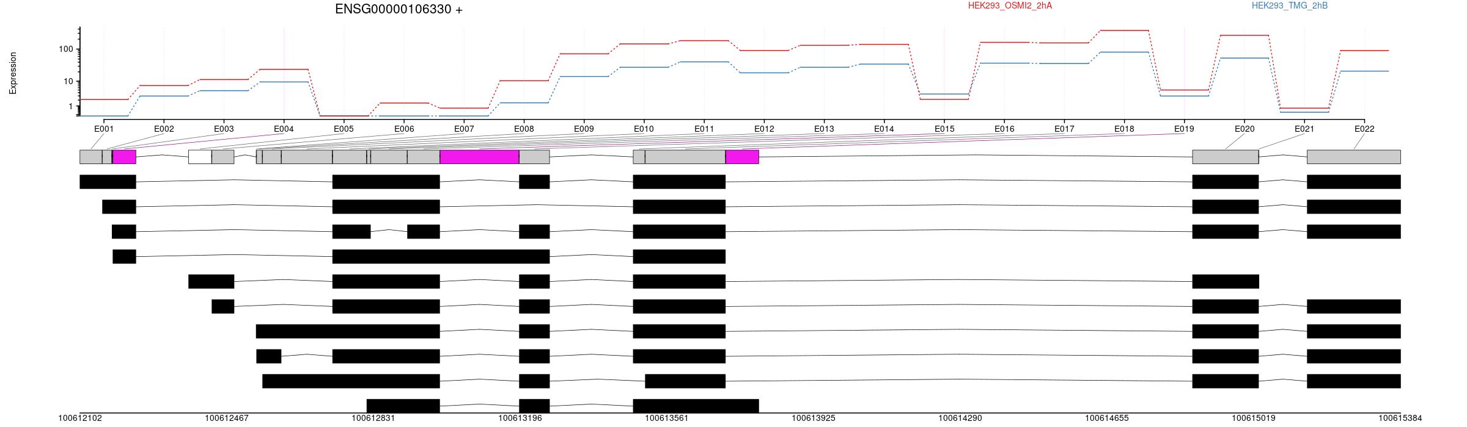Click genomic coordinate 100614655
Viewport: 1467px width, 427px height.
pyautogui.click(x=1107, y=418)
